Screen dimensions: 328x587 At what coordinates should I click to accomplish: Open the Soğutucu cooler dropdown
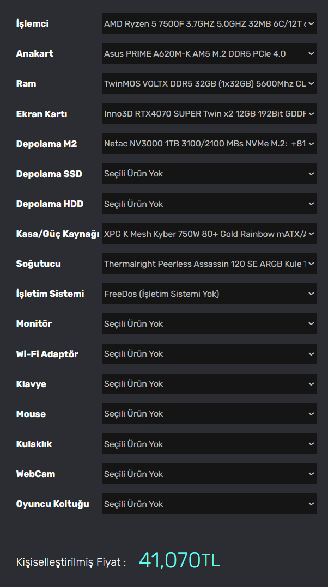209,264
